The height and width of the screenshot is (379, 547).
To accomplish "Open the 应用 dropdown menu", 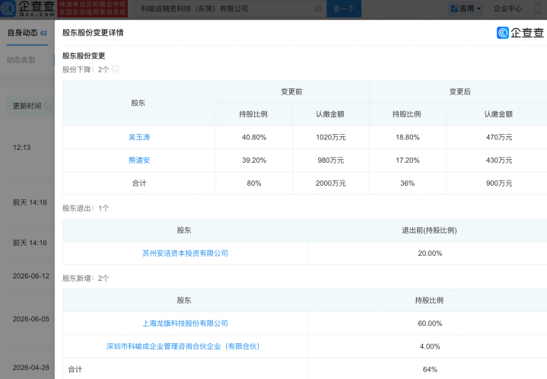I will pos(466,8).
